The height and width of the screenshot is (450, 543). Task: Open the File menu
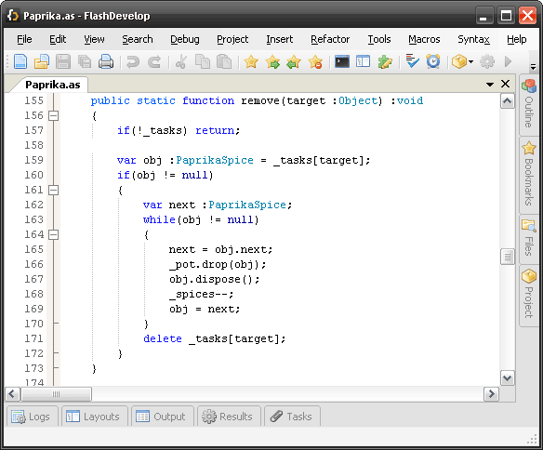coord(24,39)
